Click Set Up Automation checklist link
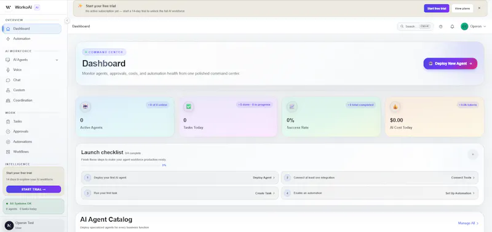Viewport: 492px width, 232px height. pos(460,193)
